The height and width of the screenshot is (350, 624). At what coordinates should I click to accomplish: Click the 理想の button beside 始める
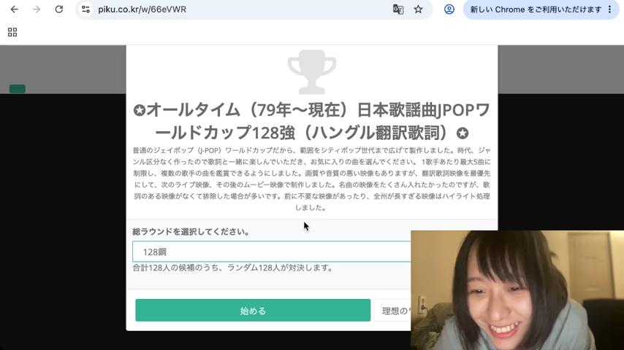393,311
